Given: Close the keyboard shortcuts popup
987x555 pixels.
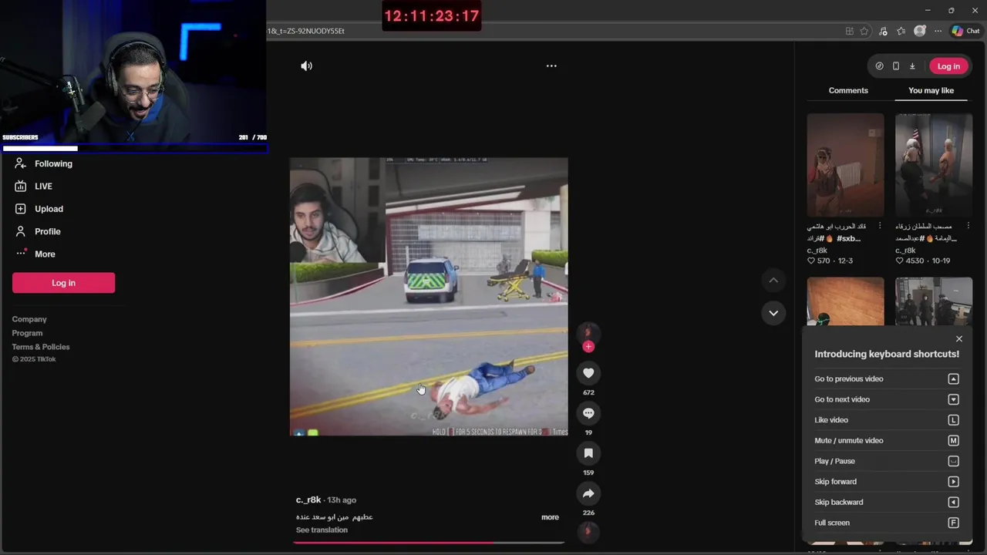Looking at the screenshot, I should point(959,339).
